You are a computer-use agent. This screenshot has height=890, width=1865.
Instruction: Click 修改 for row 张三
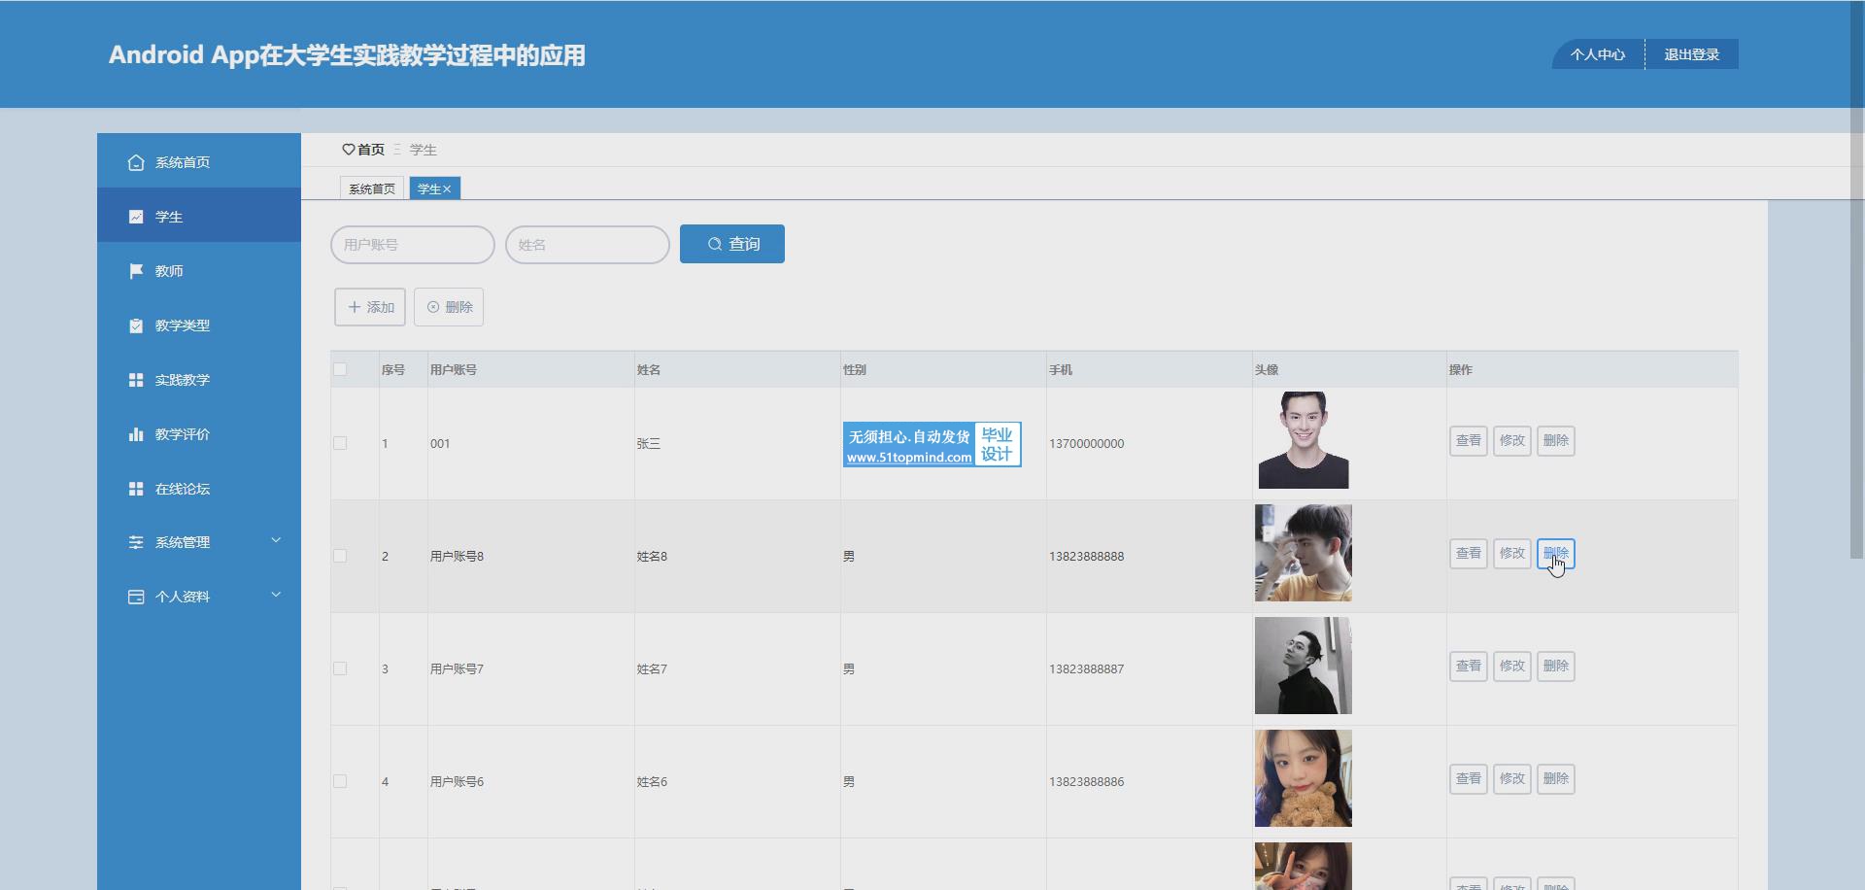[1512, 441]
